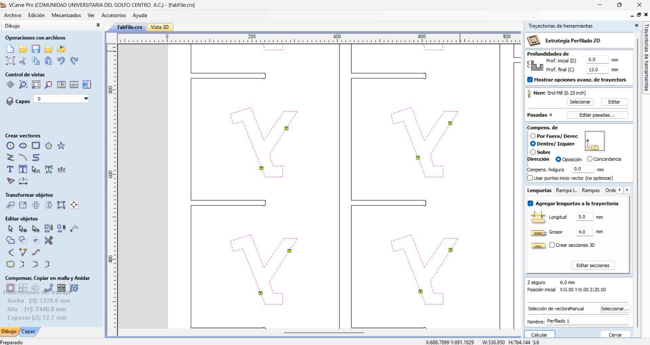Click the canvas horizontal scrollbar thumb
This screenshot has height=345, width=650.
point(324,333)
